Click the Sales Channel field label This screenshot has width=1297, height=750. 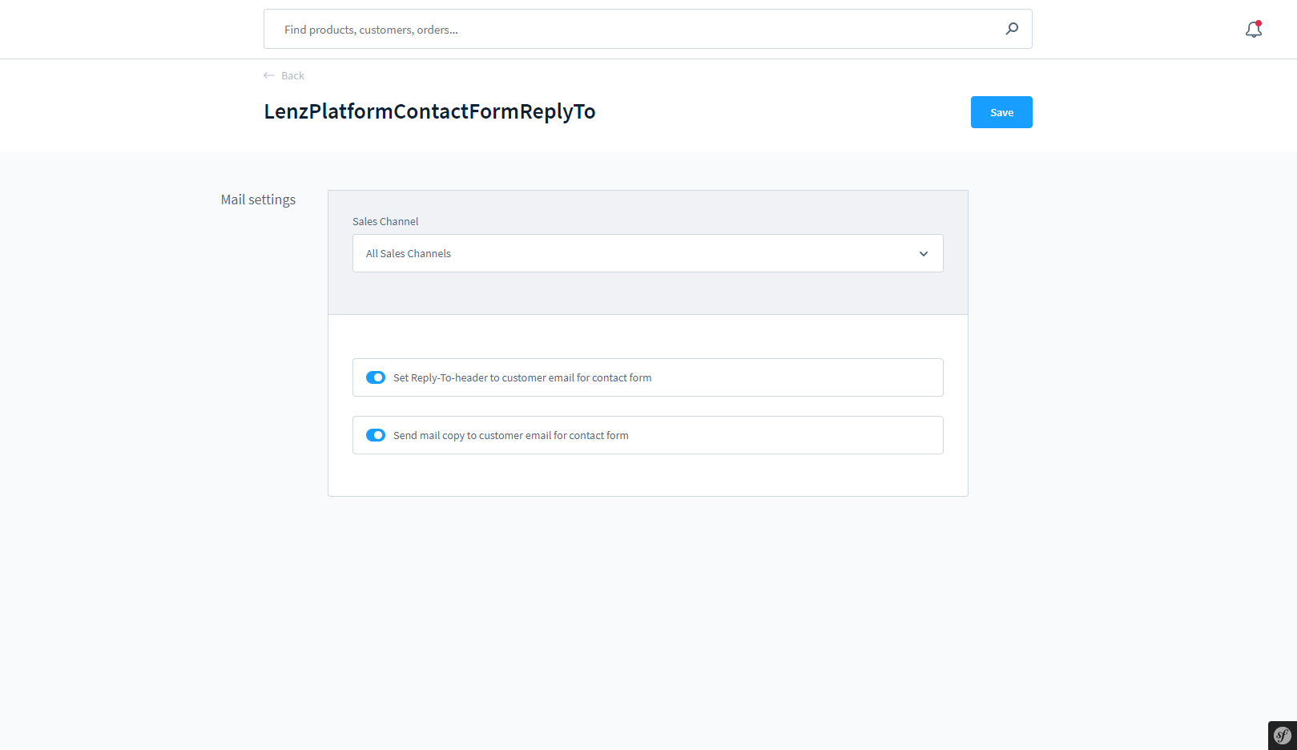pos(385,221)
